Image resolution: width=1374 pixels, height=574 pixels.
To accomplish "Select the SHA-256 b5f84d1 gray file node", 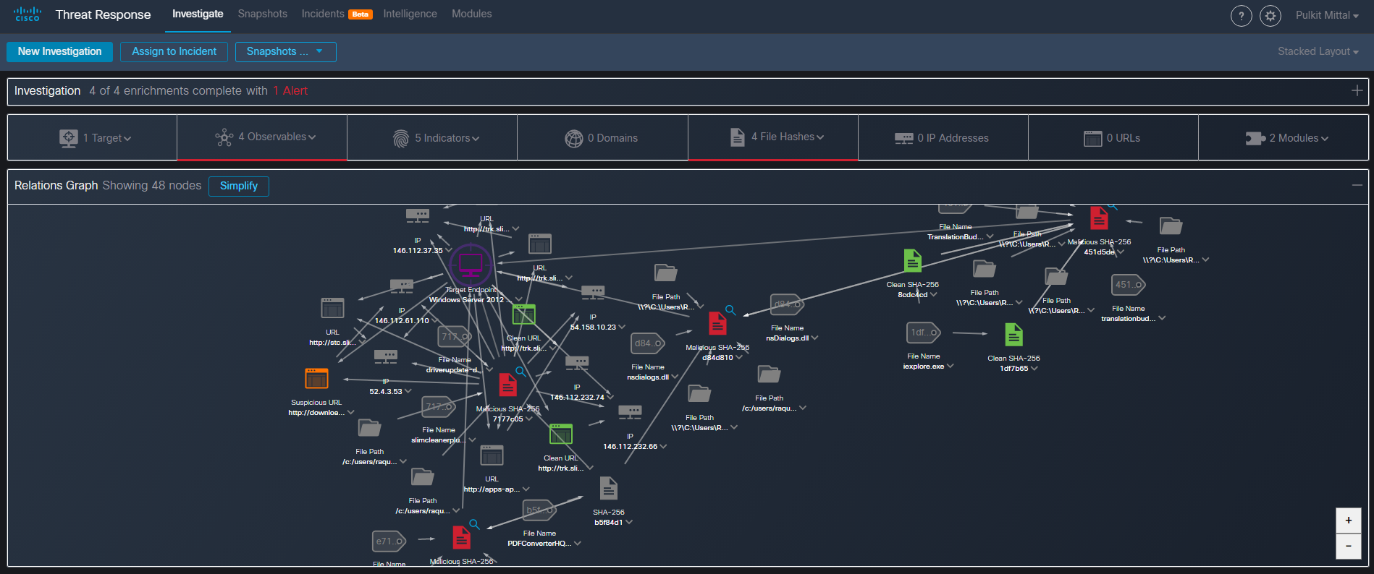I will 609,489.
